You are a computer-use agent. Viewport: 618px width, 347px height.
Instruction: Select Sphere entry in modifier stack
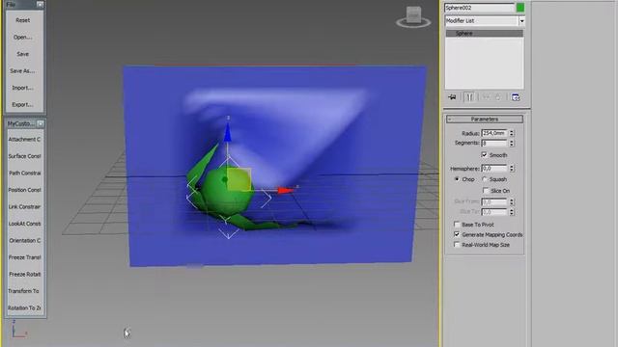pos(485,34)
